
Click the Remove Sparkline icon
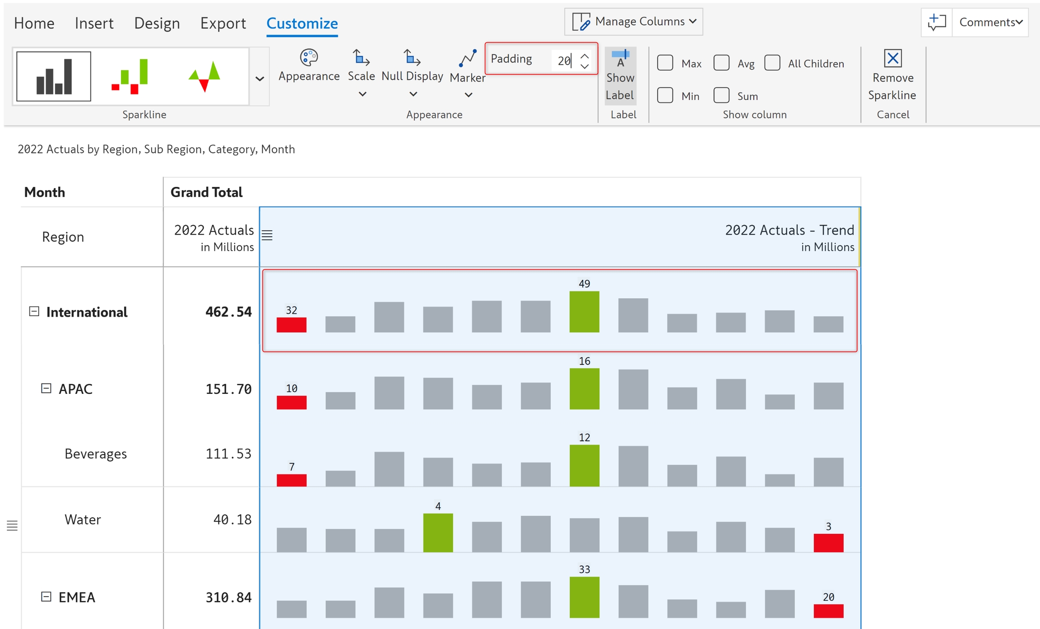[892, 58]
